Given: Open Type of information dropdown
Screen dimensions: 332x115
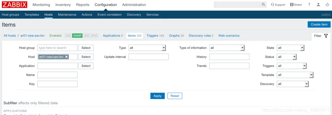Looking at the screenshot, I should pos(227,48).
